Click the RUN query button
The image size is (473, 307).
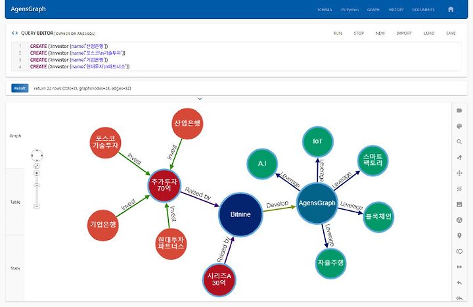pos(338,34)
